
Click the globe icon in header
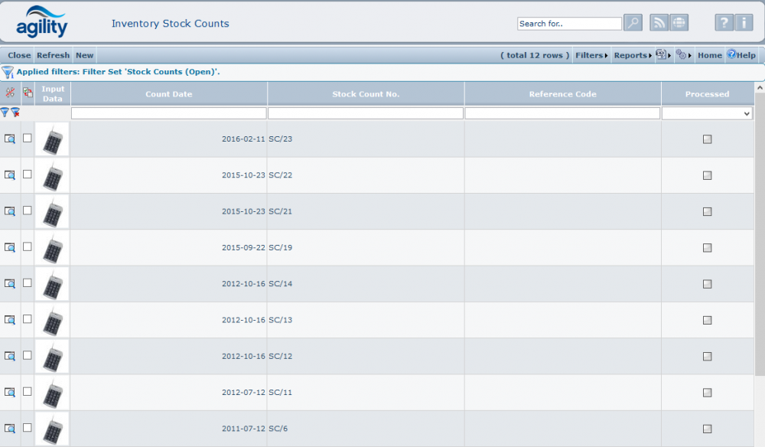[679, 23]
